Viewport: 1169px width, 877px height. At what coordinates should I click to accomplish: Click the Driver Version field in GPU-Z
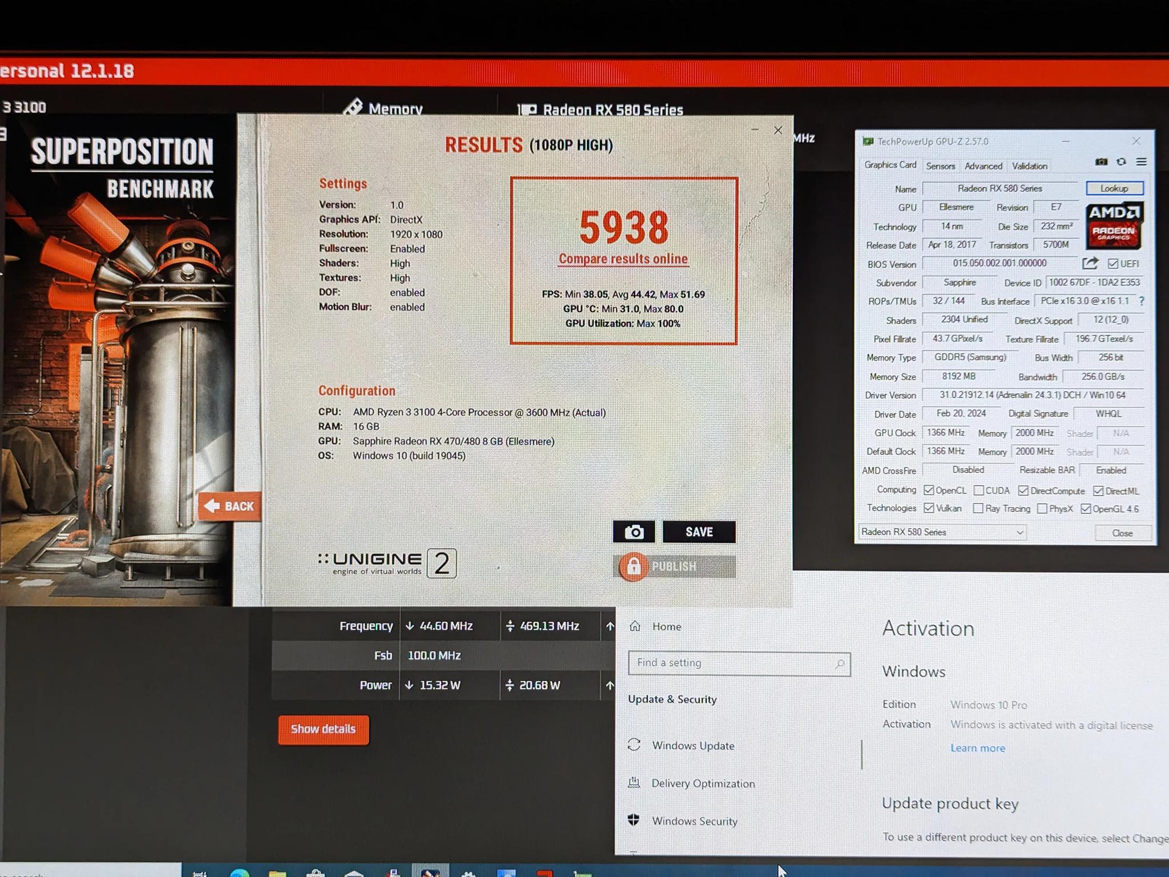[1033, 395]
